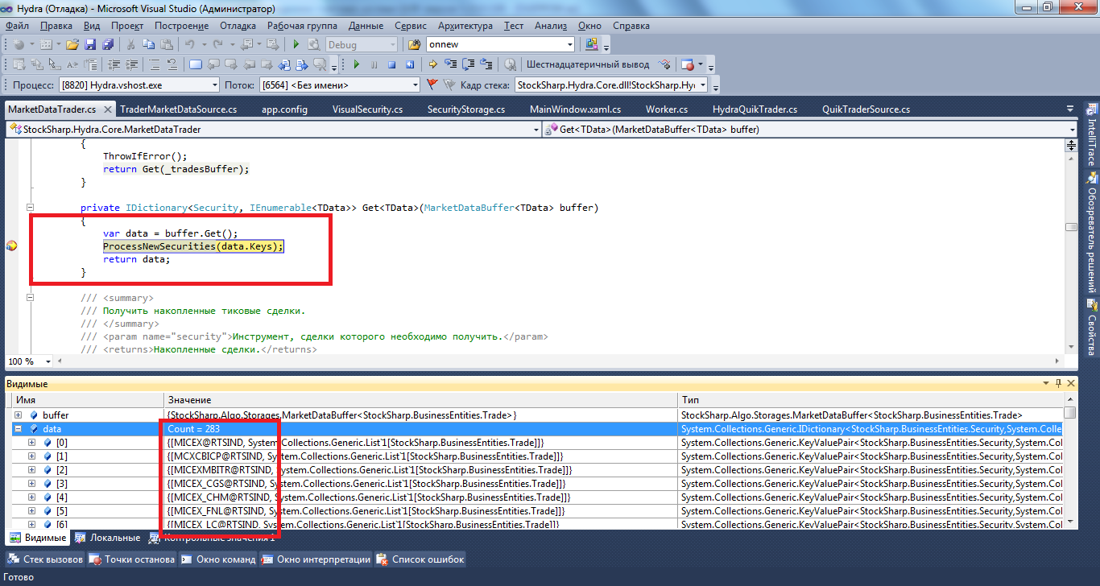Click the code editor horizontal scrollbar
The image size is (1100, 586).
click(559, 361)
